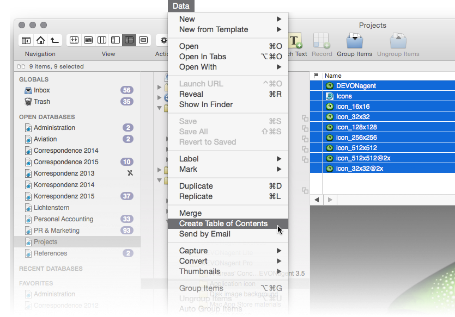
Task: Select the icon_512x512@2x row
Action: click(x=383, y=158)
